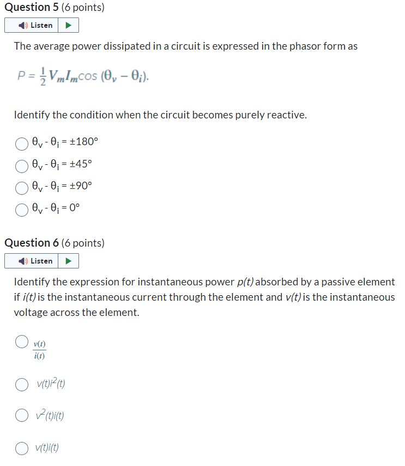The width and height of the screenshot is (405, 466).
Task: Start audio playback below Question 5 heading
Action: [69, 25]
